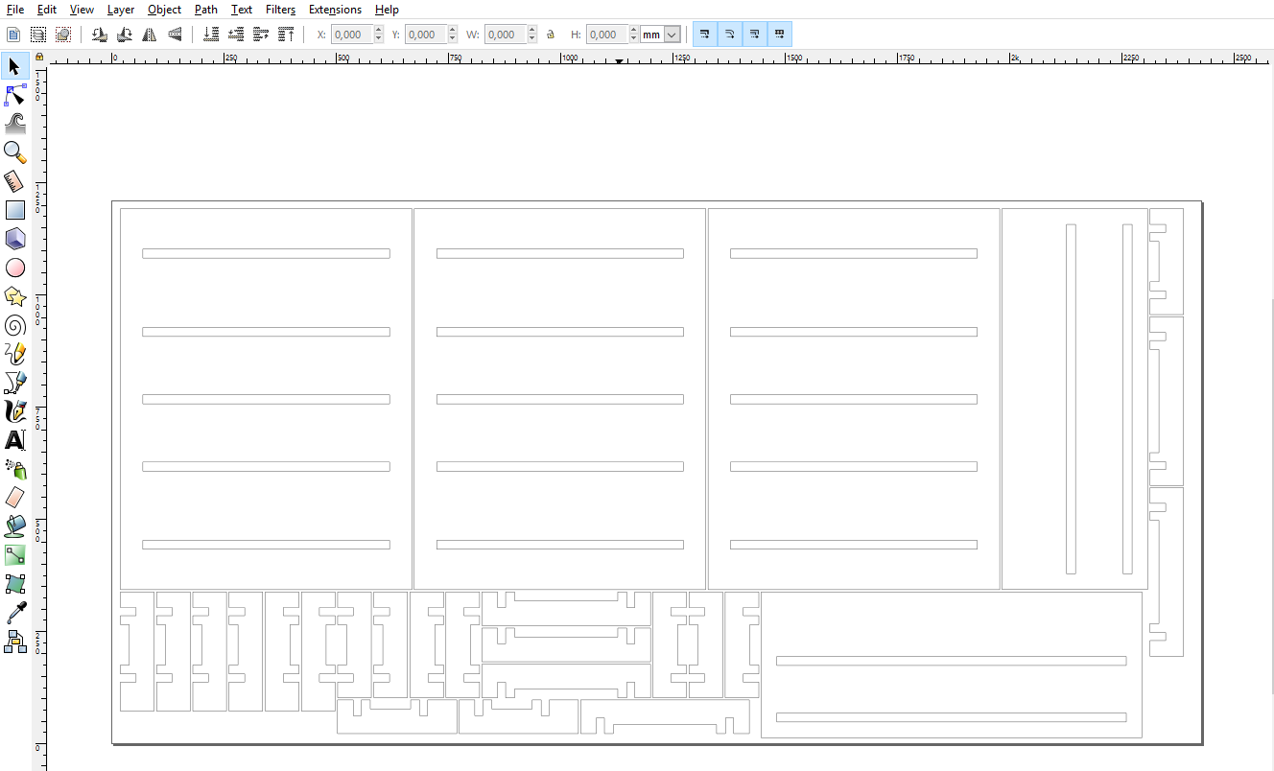Click the X coordinate input field

[x=352, y=35]
